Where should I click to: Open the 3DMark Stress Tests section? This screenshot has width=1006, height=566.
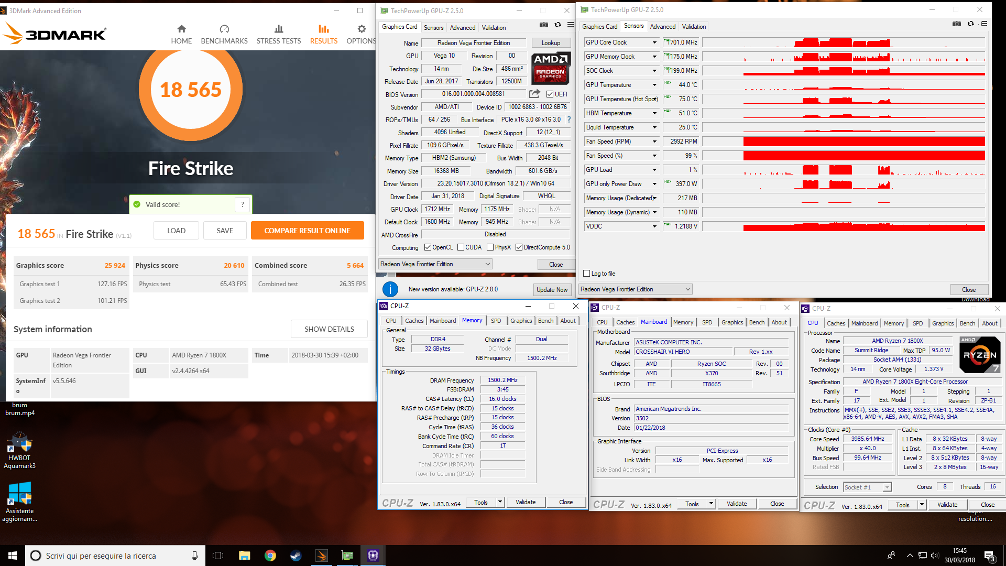point(279,35)
